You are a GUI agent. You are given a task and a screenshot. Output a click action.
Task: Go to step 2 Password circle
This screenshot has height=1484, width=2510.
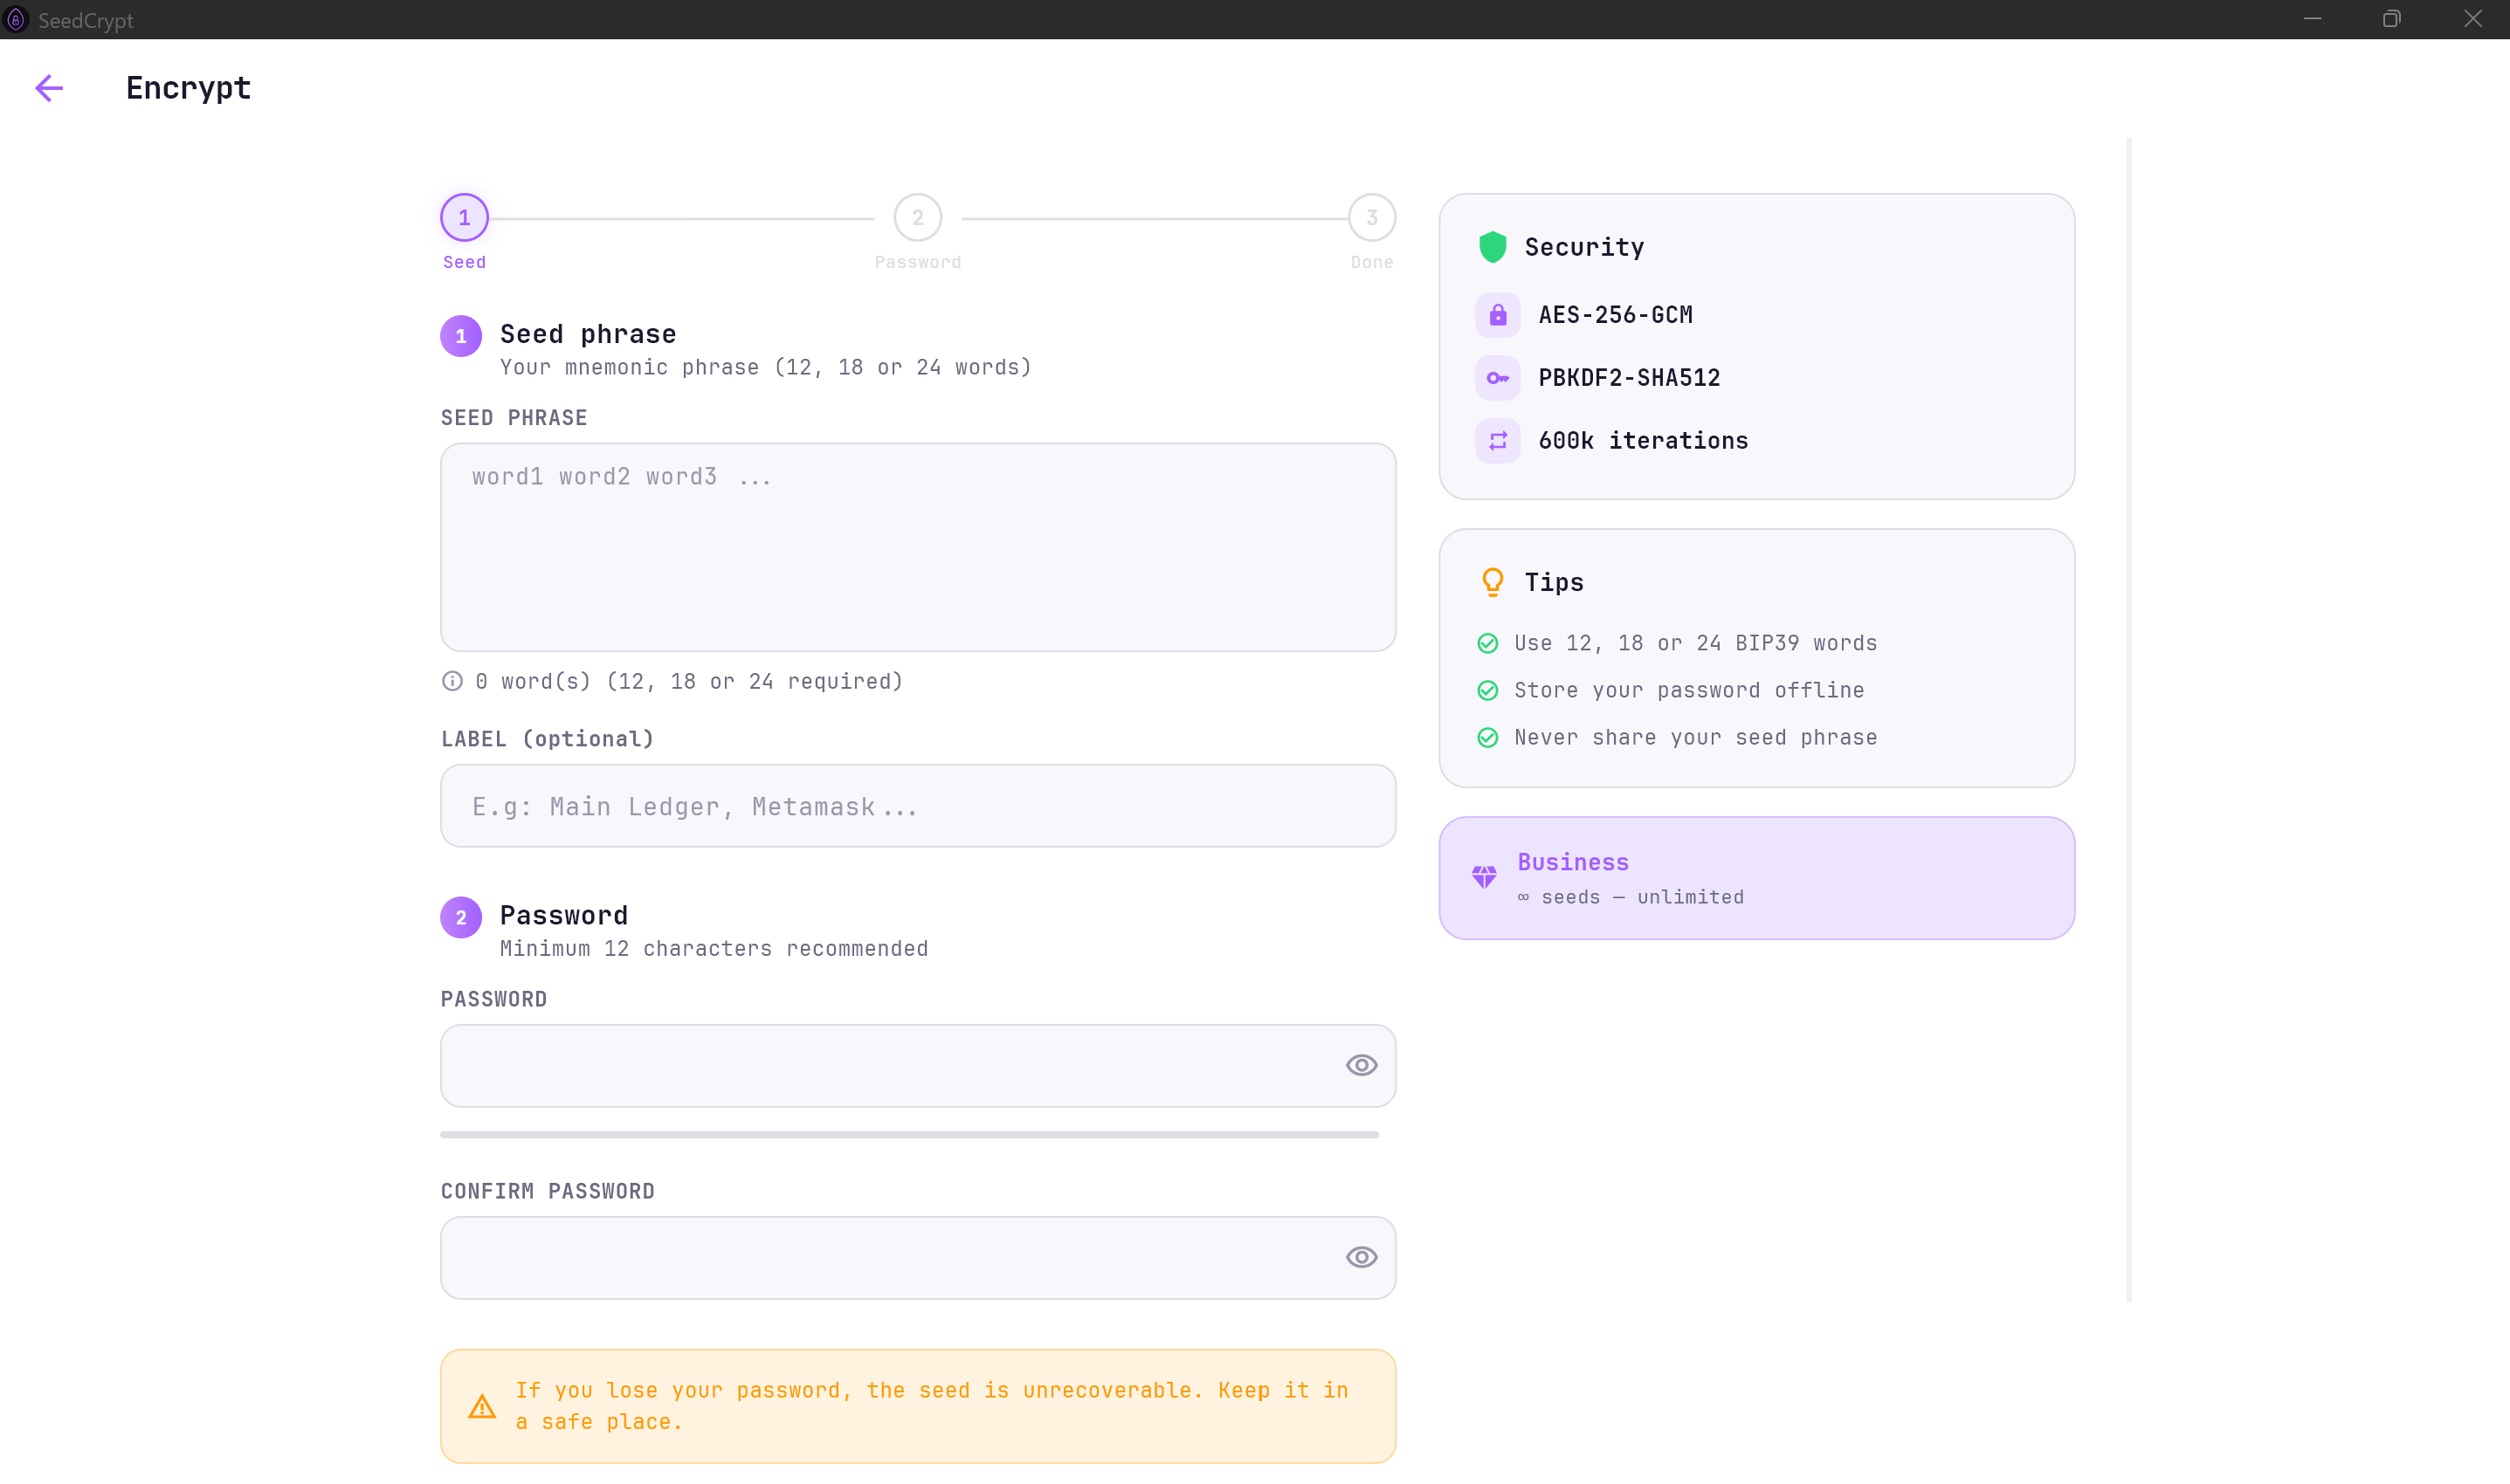917,218
